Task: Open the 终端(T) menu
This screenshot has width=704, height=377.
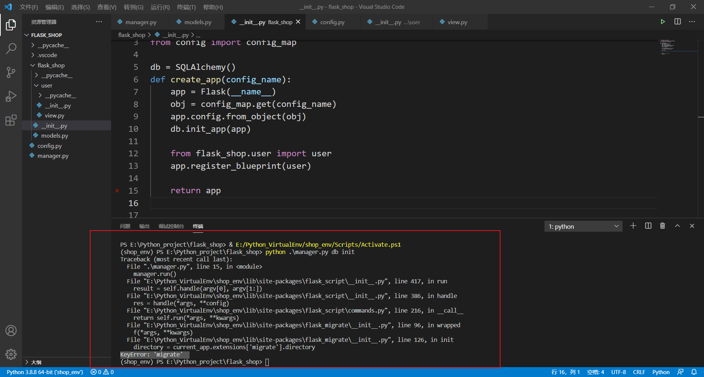Action: click(x=186, y=7)
